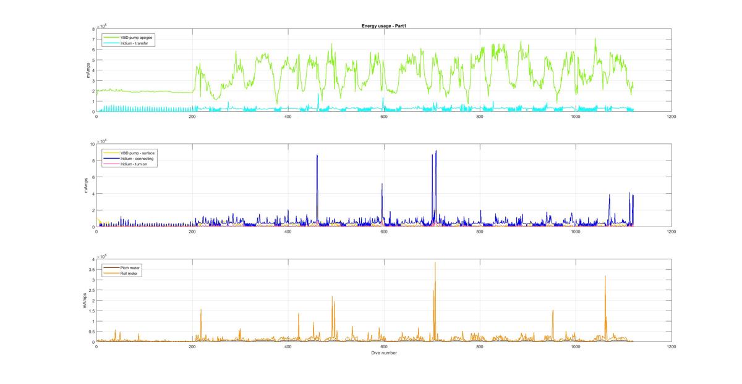Click x-axis tick '1200' under top plot
This screenshot has height=384, width=742.
point(671,117)
